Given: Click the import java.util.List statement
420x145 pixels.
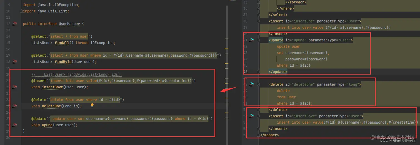Looking at the screenshot, I should (46, 11).
